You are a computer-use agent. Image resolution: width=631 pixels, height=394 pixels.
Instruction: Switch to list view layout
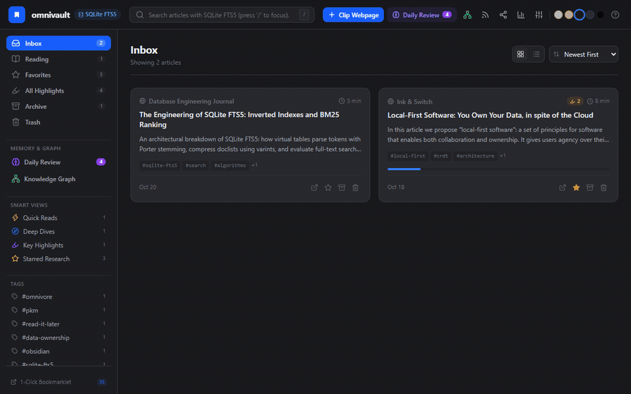pos(536,55)
